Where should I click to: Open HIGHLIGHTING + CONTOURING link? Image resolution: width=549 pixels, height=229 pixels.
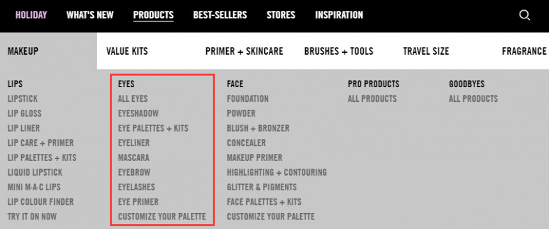(x=276, y=172)
